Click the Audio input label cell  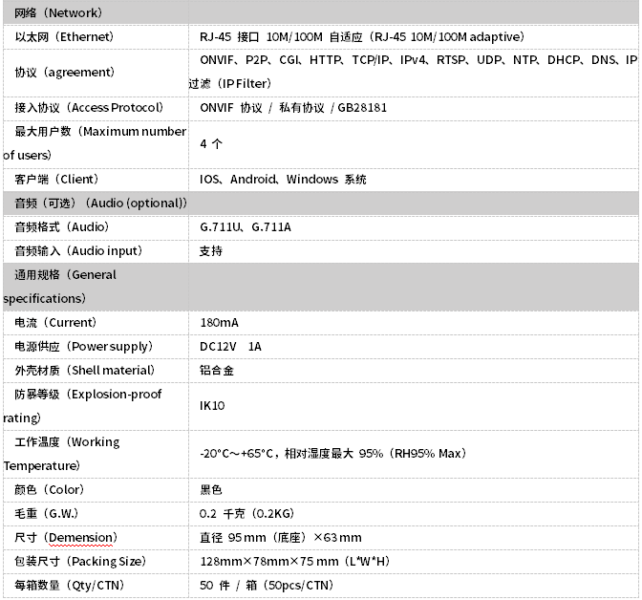(78, 251)
